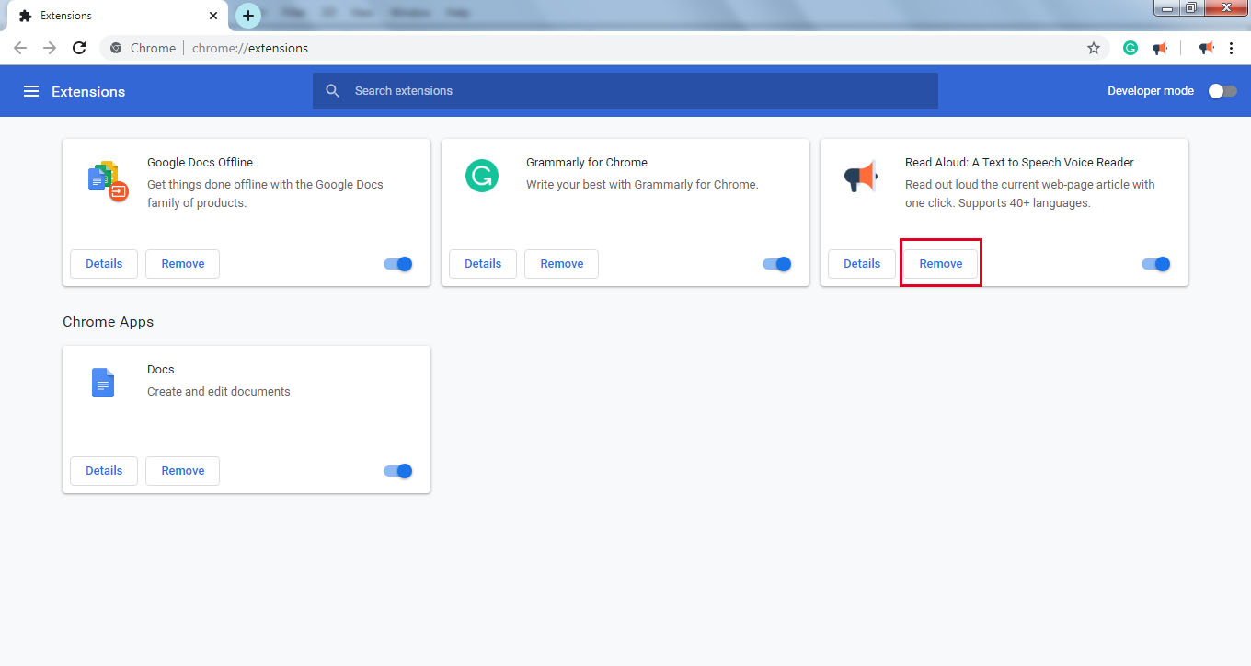Reload the extensions page
Screen dimensions: 1251x666
[79, 48]
